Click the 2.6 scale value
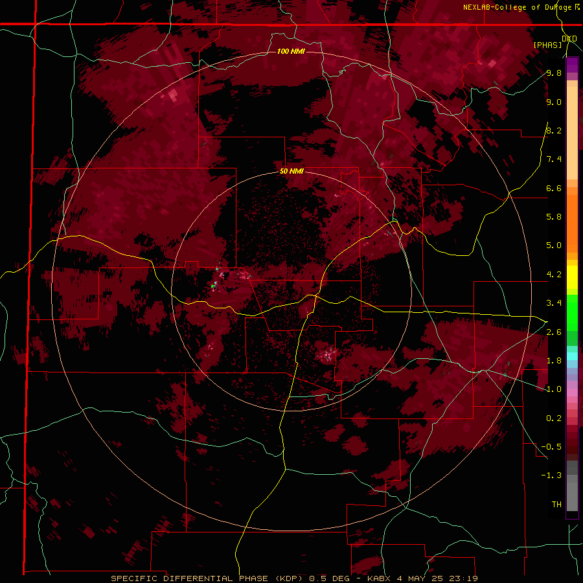The width and height of the screenshot is (583, 583). [554, 332]
